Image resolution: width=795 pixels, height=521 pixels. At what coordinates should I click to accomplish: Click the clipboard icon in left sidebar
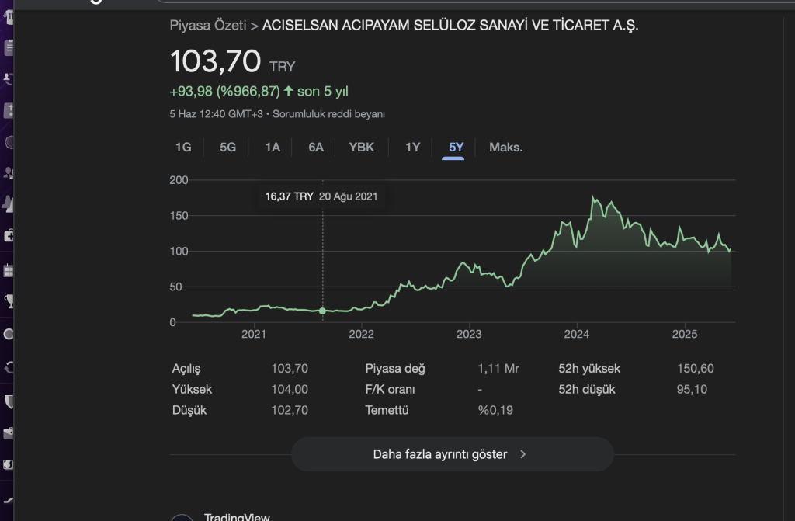(9, 47)
